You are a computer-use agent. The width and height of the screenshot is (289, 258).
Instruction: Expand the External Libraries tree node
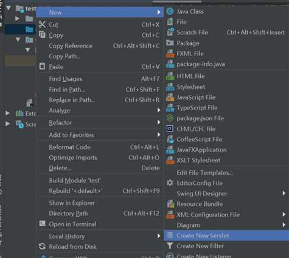[x=7, y=113]
